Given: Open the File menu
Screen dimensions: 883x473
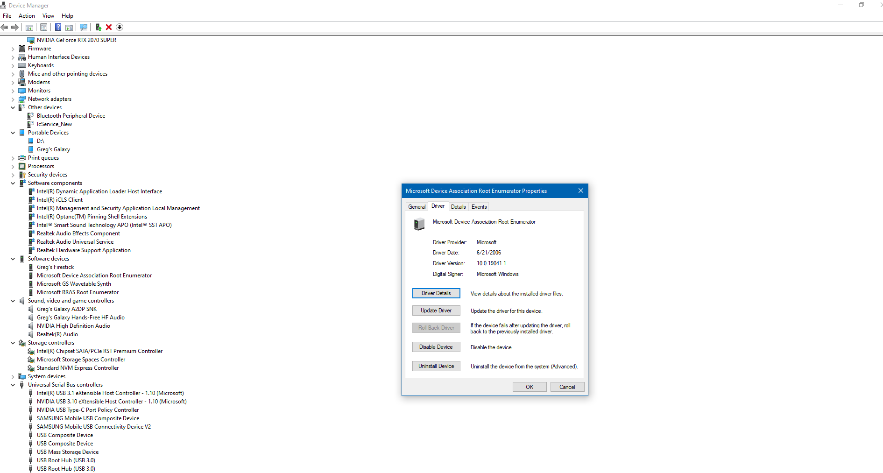Looking at the screenshot, I should tap(7, 16).
